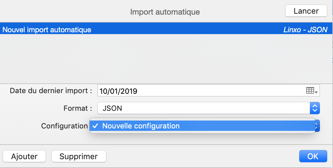Click the Import automatique title
This screenshot has width=333, height=168.
(x=165, y=12)
